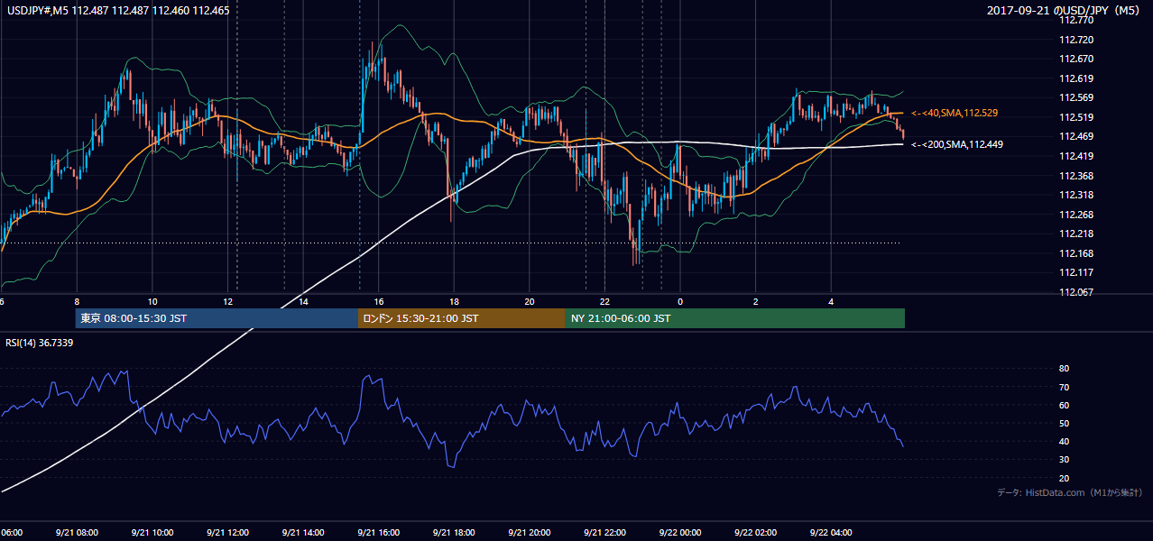Click the London 15:30-21:00 JST session bar
This screenshot has height=541, width=1153.
(x=462, y=318)
